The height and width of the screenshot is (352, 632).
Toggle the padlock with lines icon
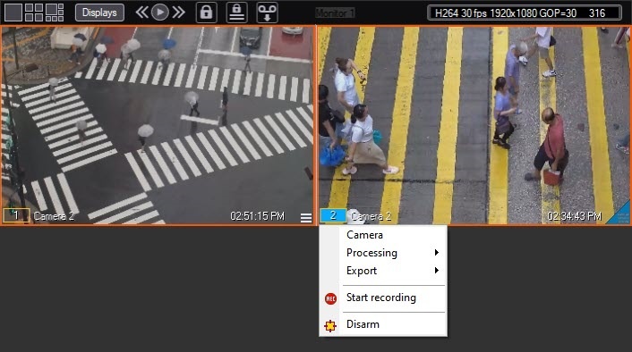[236, 13]
